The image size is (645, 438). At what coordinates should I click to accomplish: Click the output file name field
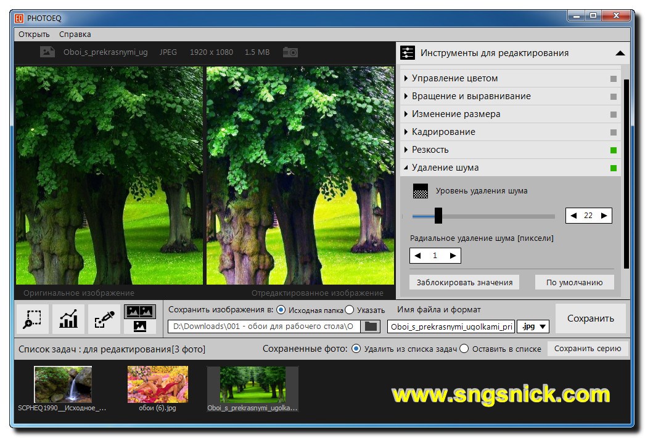click(451, 326)
